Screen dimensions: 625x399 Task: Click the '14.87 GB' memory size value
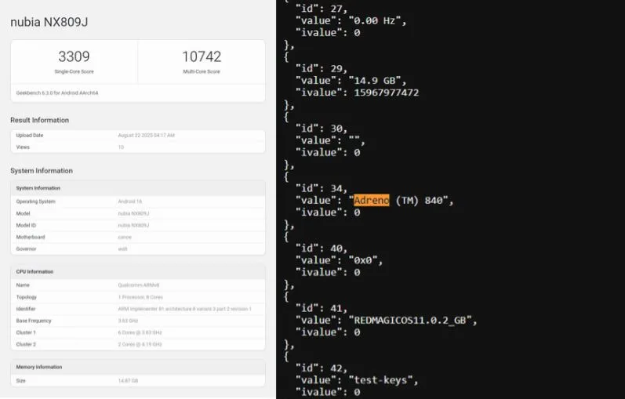pyautogui.click(x=128, y=381)
